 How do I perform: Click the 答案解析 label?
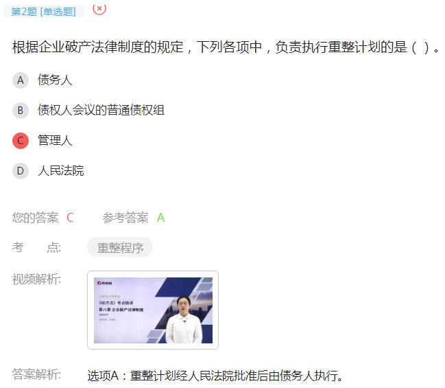(x=36, y=374)
